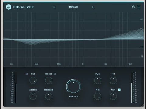
Task: Click the Cut knob
Action: pos(33,80)
